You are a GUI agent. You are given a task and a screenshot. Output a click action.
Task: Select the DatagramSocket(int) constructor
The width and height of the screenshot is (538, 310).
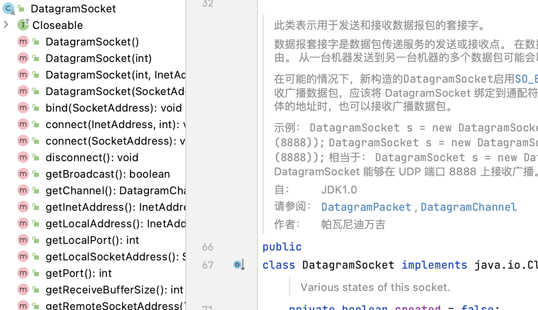tap(98, 58)
